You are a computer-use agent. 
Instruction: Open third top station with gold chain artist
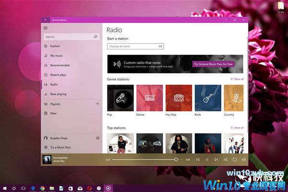[x=179, y=144]
